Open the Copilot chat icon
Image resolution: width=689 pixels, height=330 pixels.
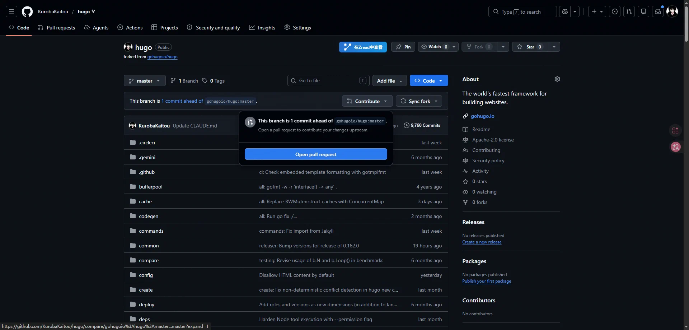565,11
